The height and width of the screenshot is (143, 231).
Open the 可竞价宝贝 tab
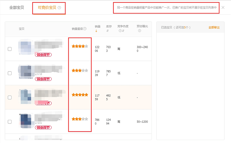pyautogui.click(x=47, y=7)
